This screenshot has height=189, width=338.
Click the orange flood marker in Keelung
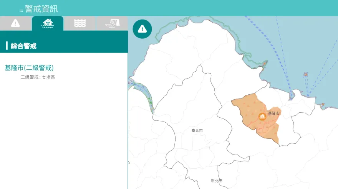(262, 116)
